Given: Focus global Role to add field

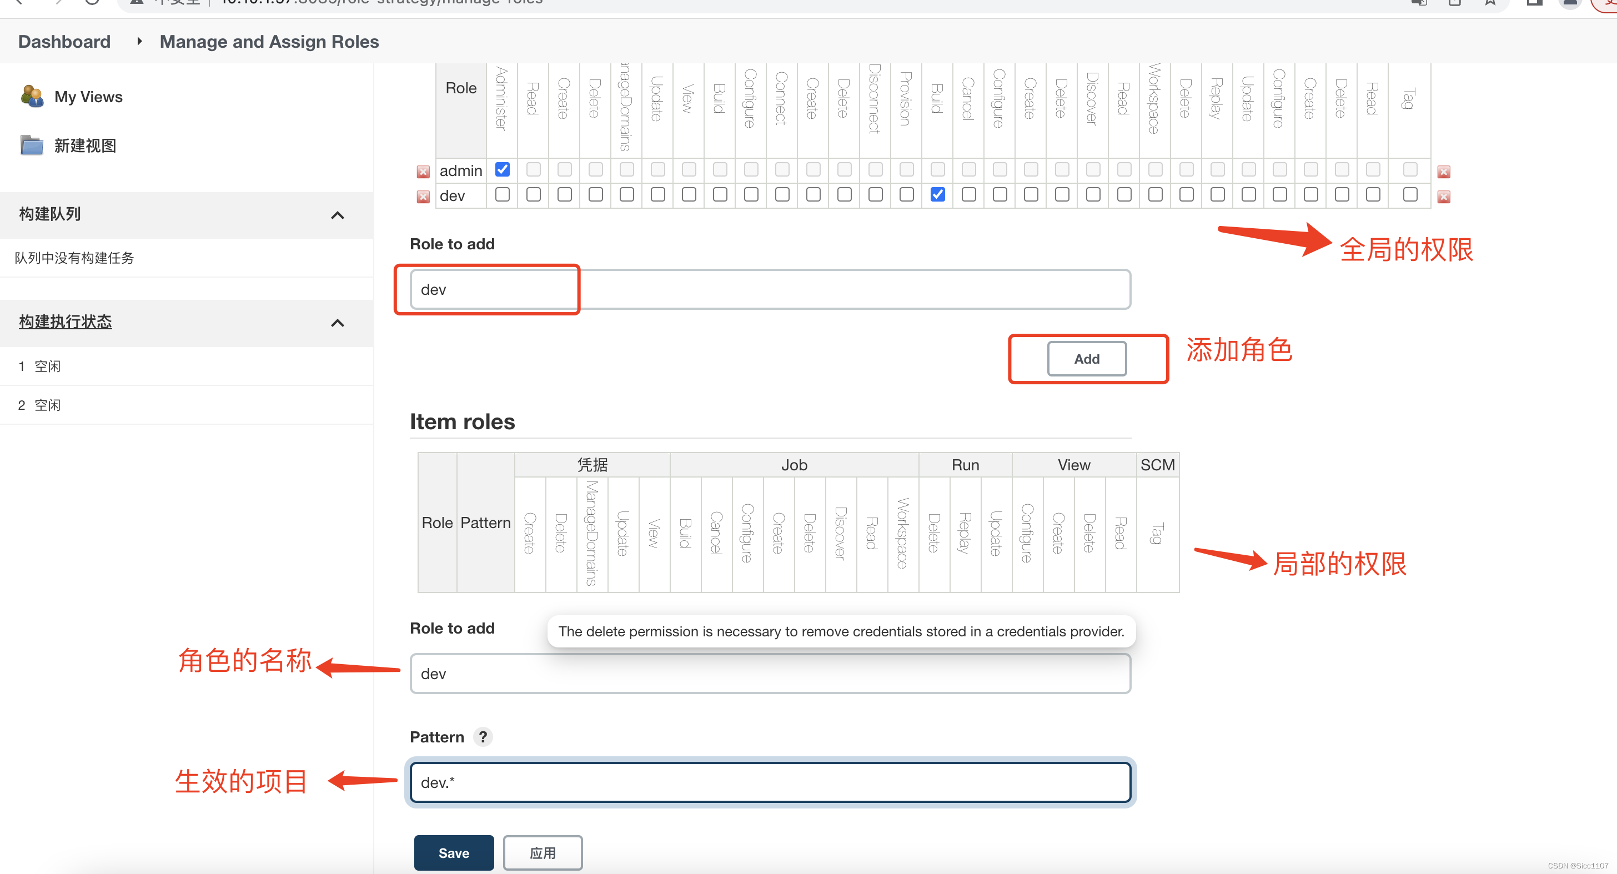Looking at the screenshot, I should pos(770,289).
